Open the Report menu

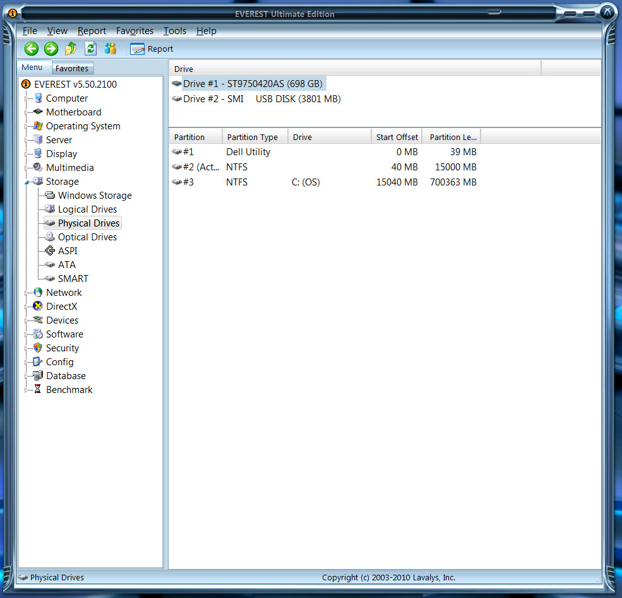point(92,31)
